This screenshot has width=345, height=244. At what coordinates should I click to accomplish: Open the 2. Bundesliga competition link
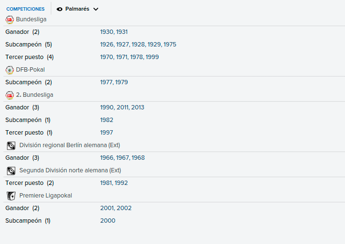(x=34, y=95)
